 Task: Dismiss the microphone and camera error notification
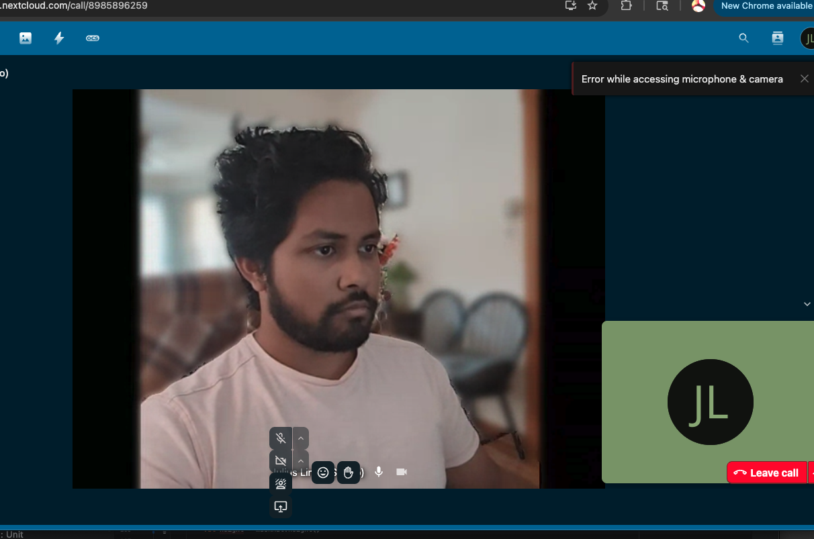[x=804, y=79]
